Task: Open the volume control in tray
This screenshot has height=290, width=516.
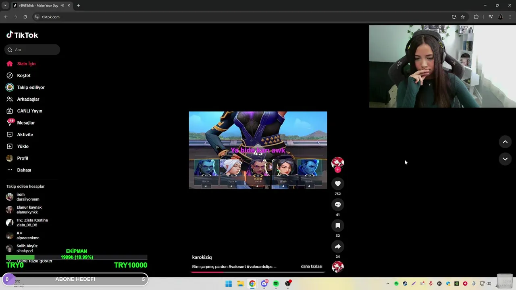Action: pos(489,284)
